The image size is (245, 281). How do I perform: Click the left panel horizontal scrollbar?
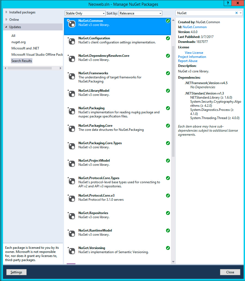[29, 68]
